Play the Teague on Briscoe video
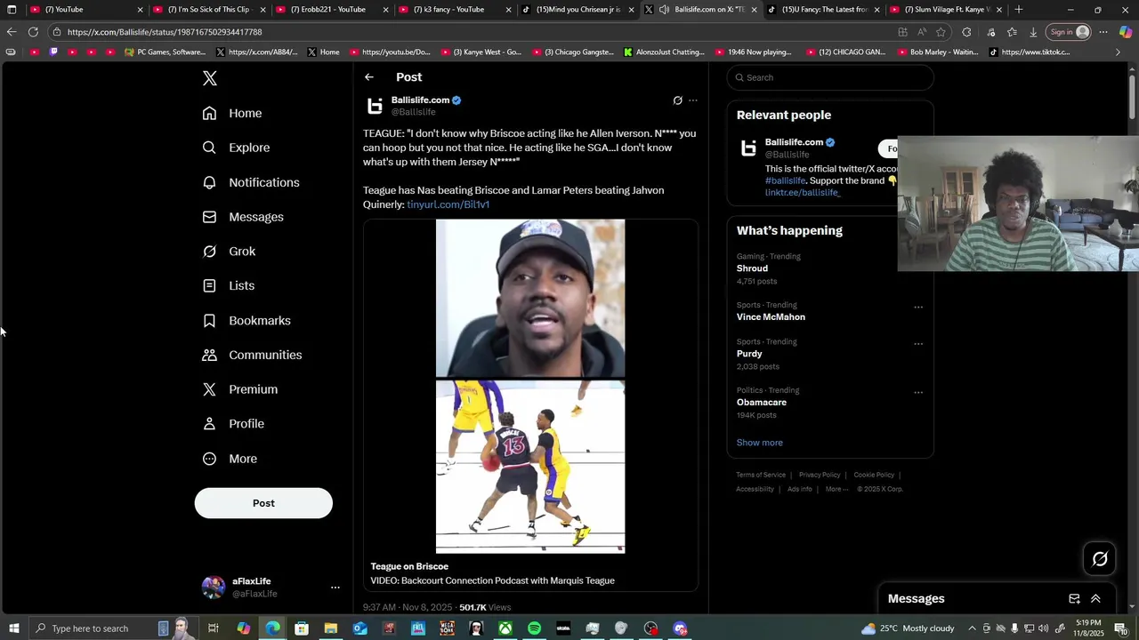1139x640 pixels. [x=530, y=387]
